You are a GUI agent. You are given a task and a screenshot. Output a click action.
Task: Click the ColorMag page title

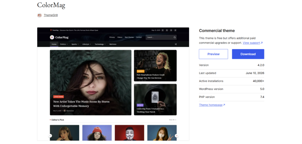click(x=51, y=5)
